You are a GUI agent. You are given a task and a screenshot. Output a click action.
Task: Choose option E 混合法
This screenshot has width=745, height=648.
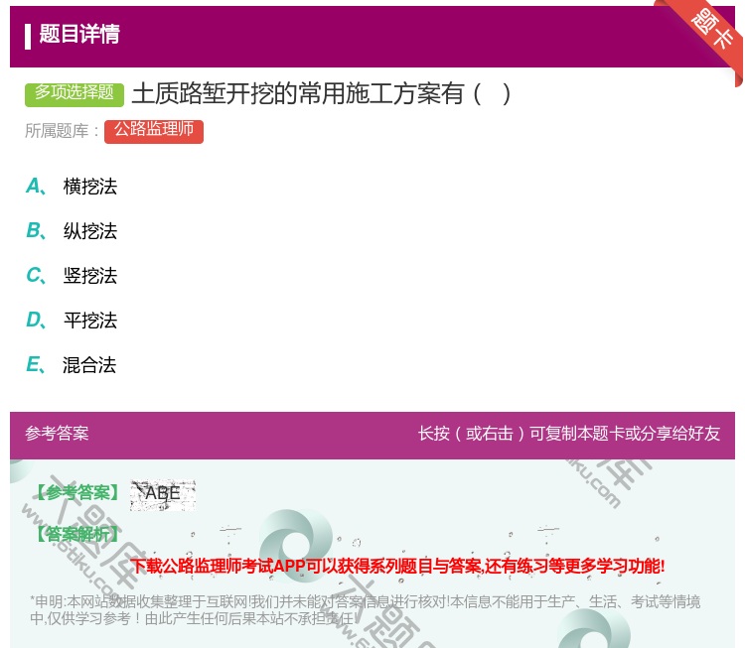tap(72, 365)
